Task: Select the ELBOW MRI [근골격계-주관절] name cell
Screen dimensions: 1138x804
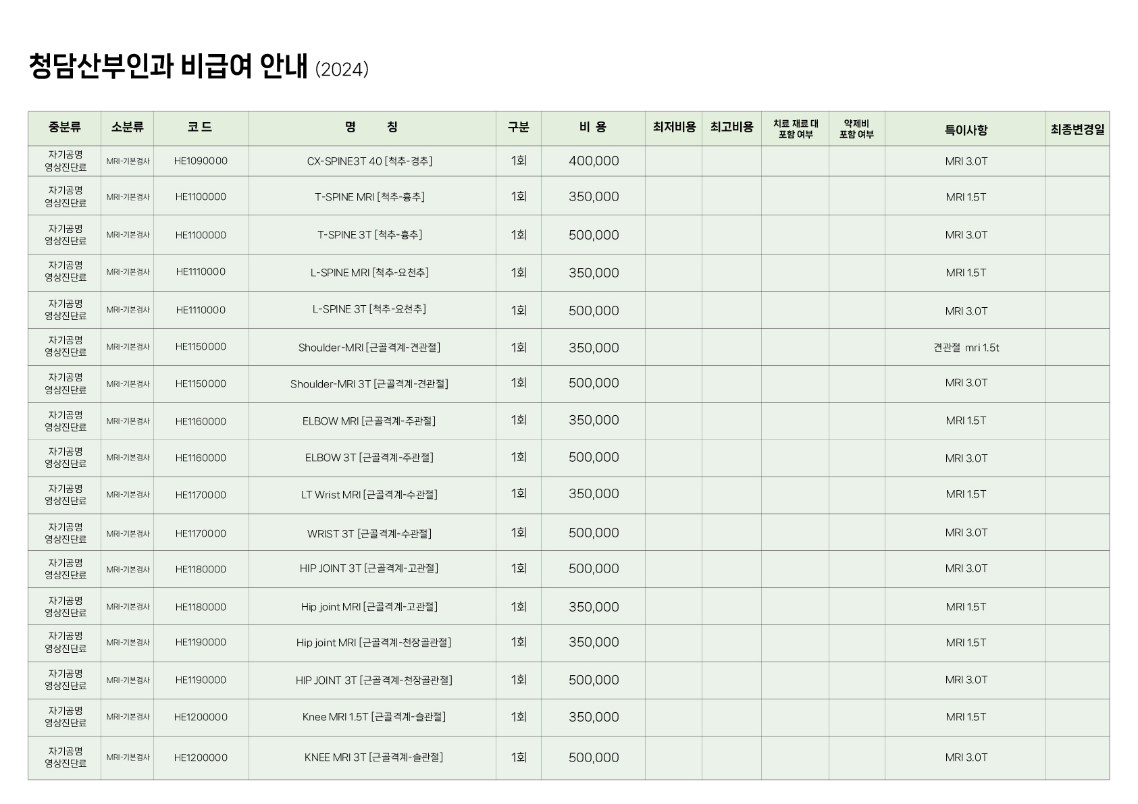Action: (x=369, y=421)
